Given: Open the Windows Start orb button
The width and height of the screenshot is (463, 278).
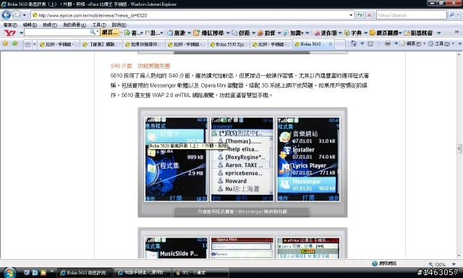Looking at the screenshot, I should click(9, 272).
